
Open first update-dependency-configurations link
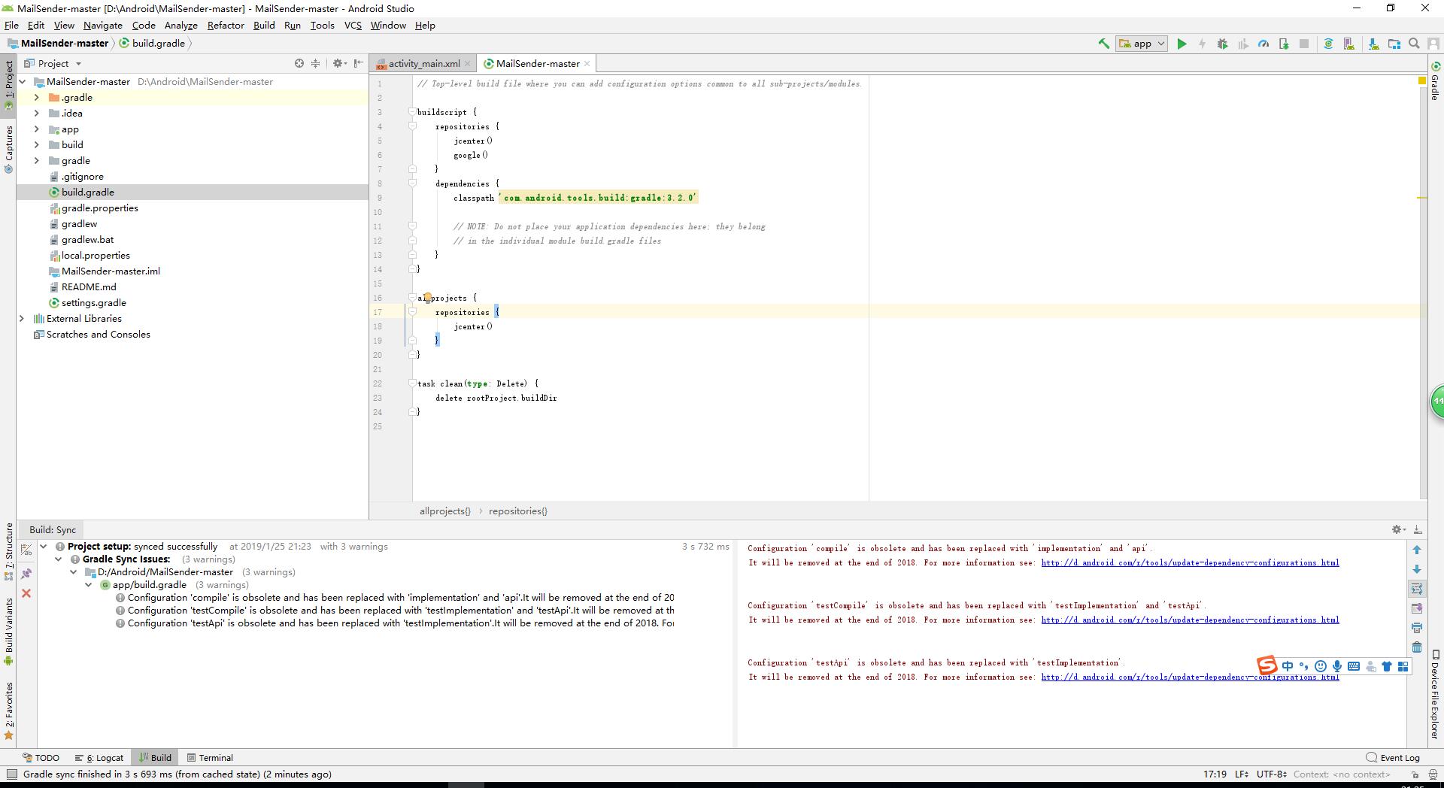1190,562
